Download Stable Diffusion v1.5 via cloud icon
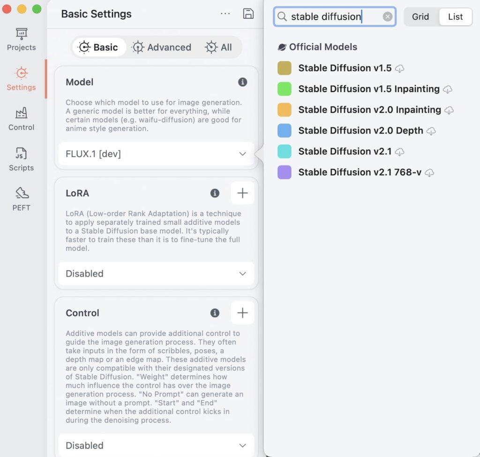 399,69
